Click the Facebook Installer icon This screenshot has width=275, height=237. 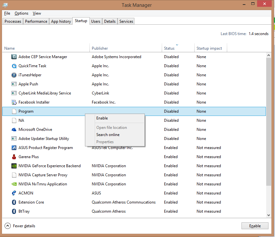14,102
